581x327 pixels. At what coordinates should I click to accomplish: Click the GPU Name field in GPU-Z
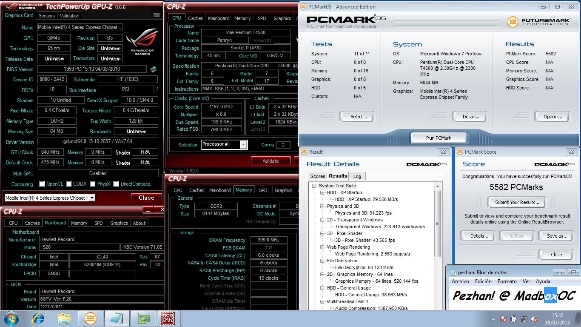coord(80,27)
